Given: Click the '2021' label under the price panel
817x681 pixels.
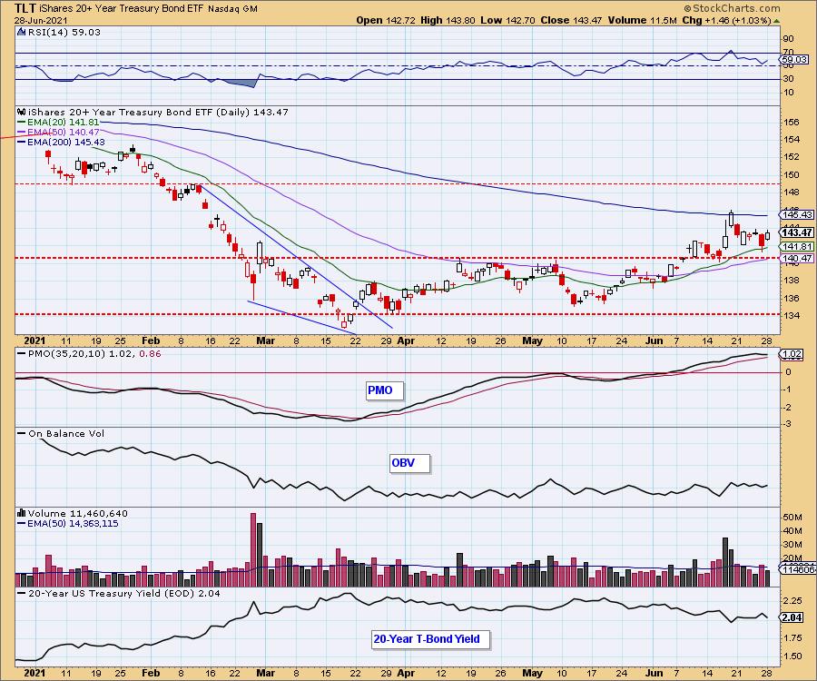Looking at the screenshot, I should [34, 340].
